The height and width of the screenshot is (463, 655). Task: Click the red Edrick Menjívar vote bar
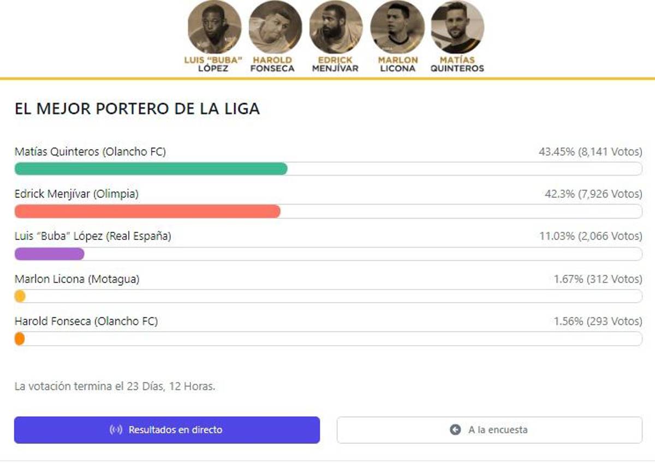pos(147,212)
